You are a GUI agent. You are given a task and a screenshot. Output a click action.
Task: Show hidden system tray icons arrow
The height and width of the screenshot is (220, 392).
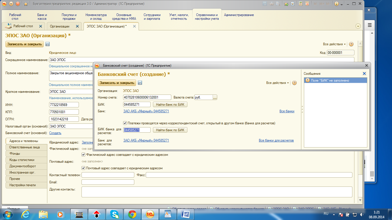tap(334, 214)
